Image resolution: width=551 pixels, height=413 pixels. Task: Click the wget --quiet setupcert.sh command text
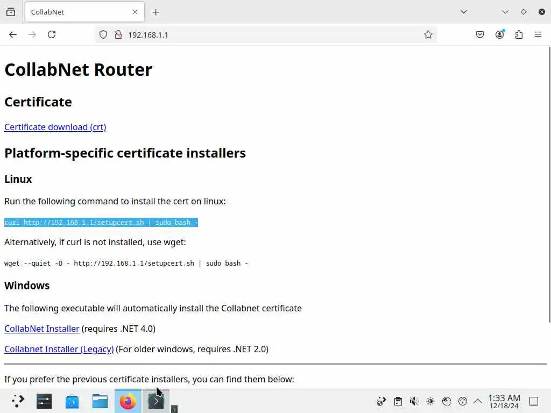[x=126, y=264]
